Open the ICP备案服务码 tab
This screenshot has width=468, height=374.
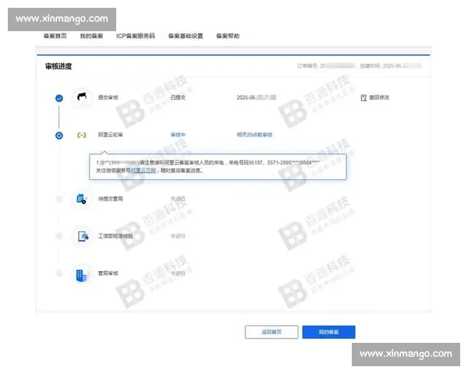pyautogui.click(x=136, y=36)
